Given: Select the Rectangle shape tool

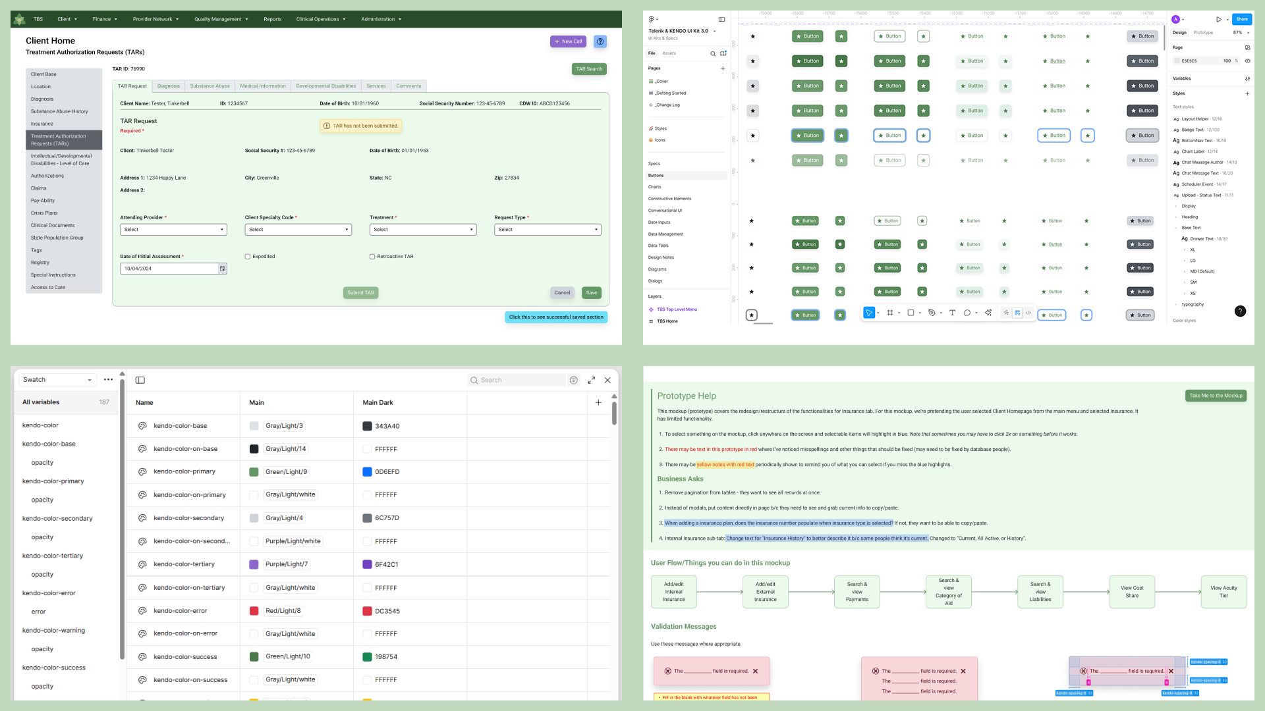Looking at the screenshot, I should coord(911,313).
